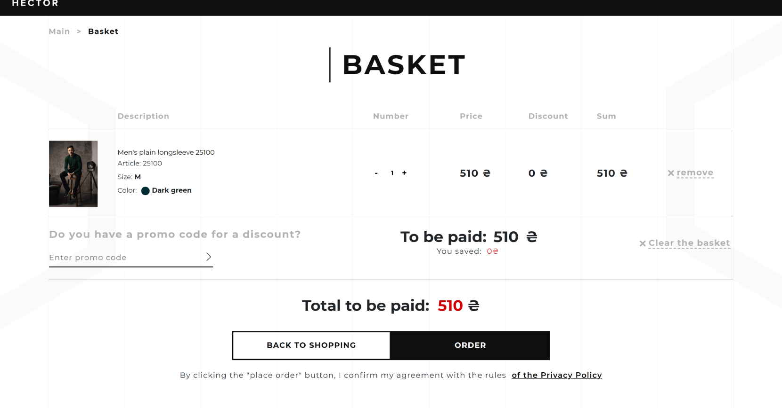Increase quantity with the plus icon
This screenshot has height=408, width=782.
tap(404, 173)
